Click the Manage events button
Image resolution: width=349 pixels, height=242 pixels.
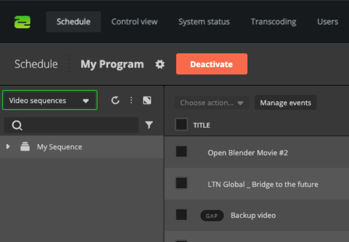[x=286, y=103]
